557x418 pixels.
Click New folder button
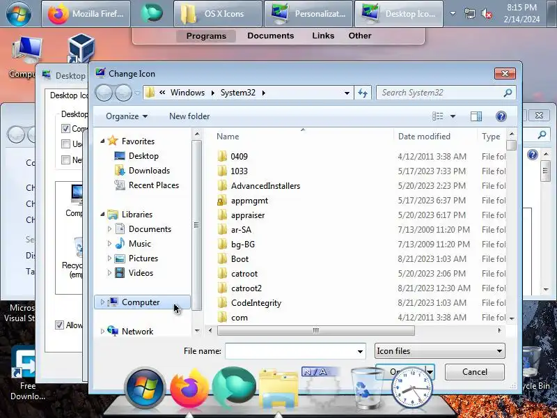pyautogui.click(x=189, y=116)
